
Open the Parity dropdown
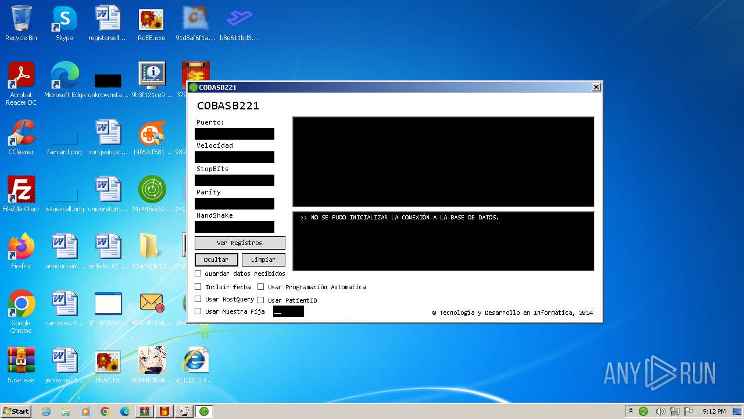234,204
